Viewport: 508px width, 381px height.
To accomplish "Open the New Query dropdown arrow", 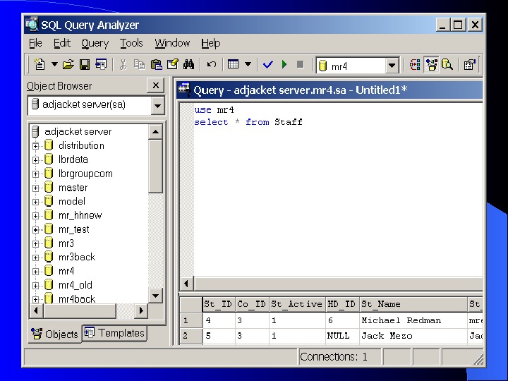I will 54,64.
